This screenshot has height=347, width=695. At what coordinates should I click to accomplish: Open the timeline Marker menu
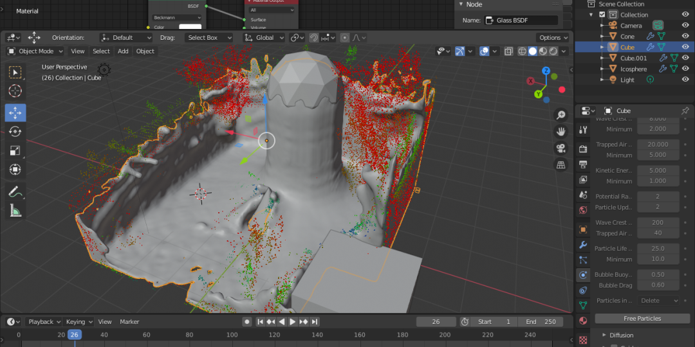[x=129, y=322]
